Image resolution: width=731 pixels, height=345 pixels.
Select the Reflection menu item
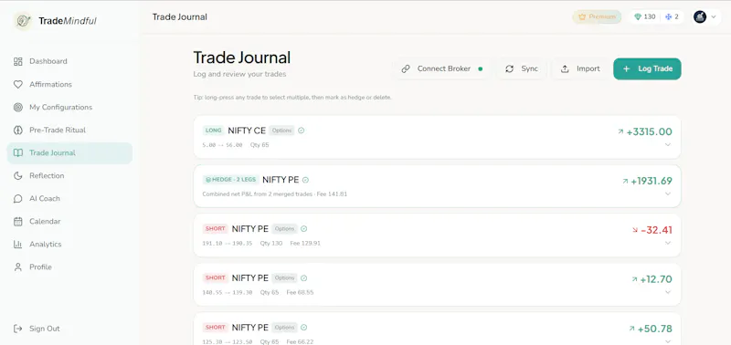(x=69, y=175)
